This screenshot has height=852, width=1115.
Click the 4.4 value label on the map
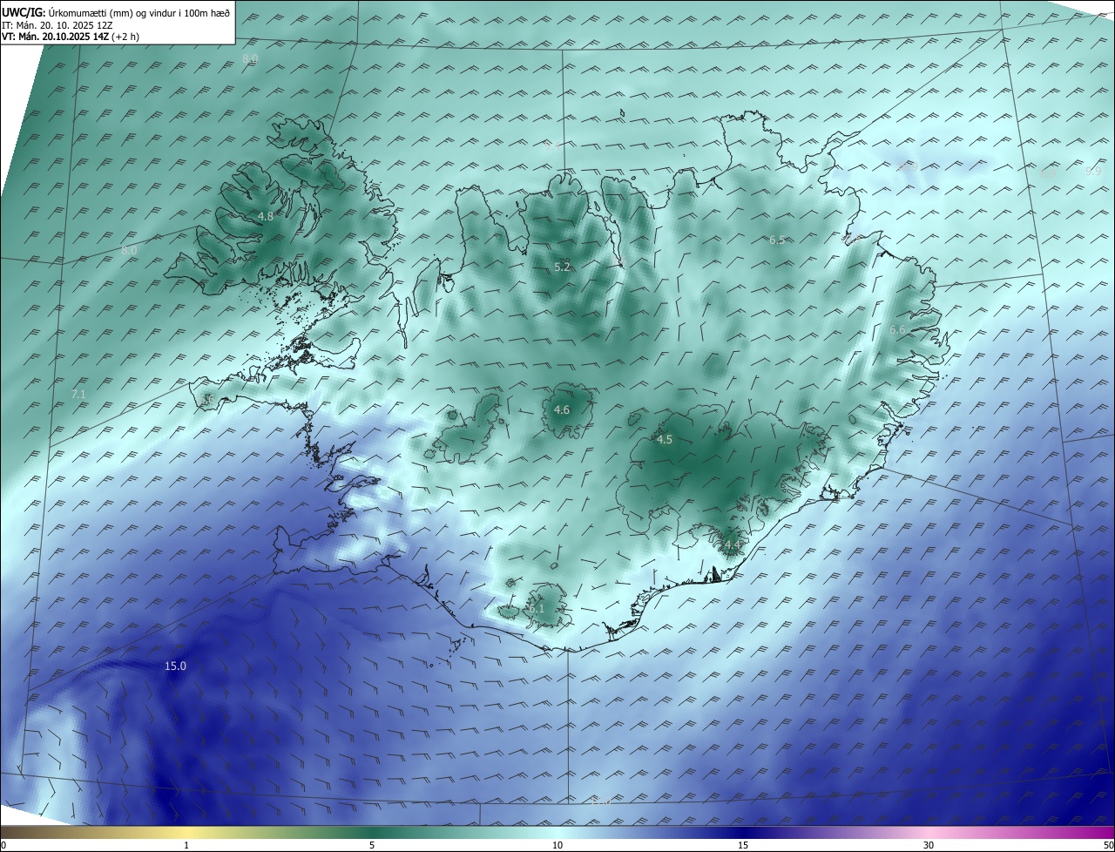click(x=733, y=545)
